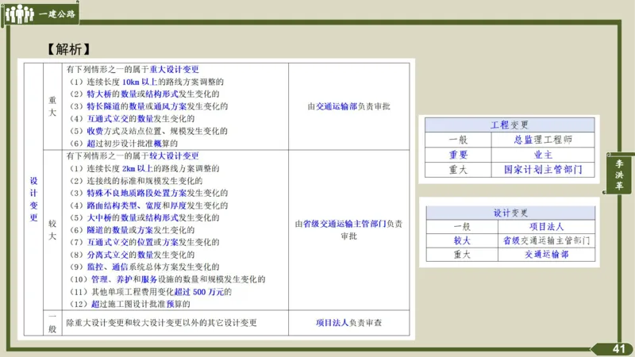Click the 总监理工程师 cell
Screen dimensions: 635x357
(x=543, y=140)
